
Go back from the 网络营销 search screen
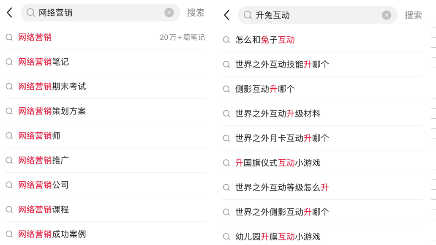(10, 13)
